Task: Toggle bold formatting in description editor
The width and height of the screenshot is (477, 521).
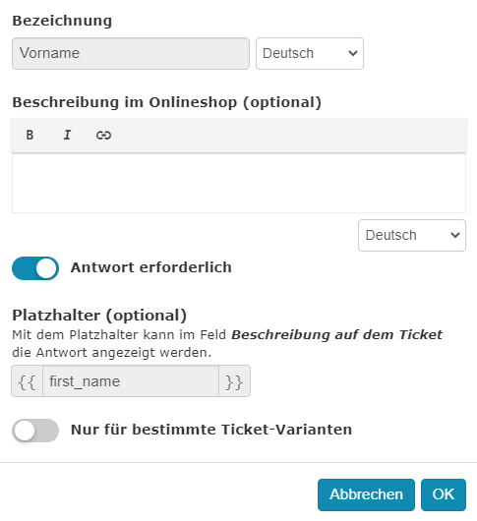Action: tap(30, 135)
